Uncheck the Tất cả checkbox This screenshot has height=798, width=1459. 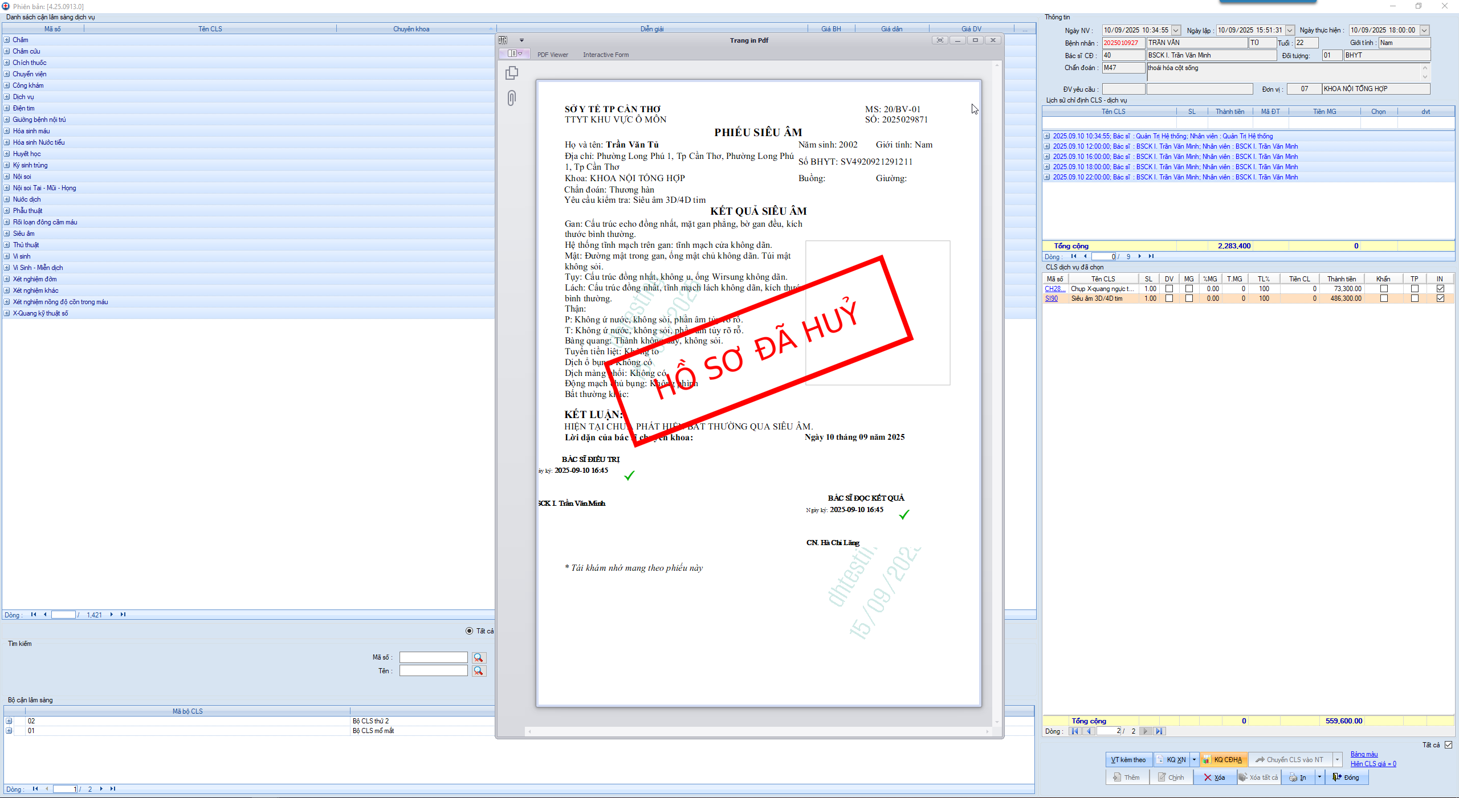[x=1448, y=745]
